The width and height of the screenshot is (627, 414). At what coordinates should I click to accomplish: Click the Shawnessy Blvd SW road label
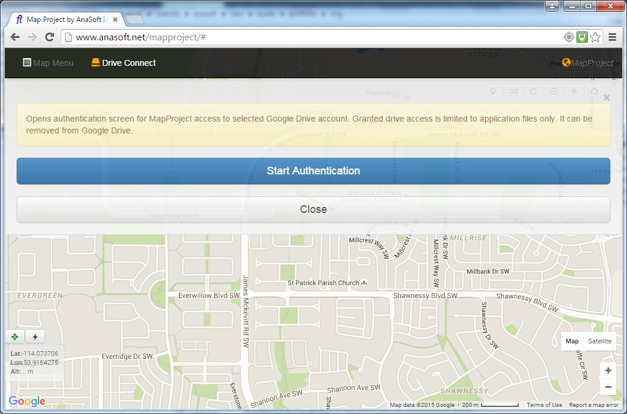coord(425,295)
